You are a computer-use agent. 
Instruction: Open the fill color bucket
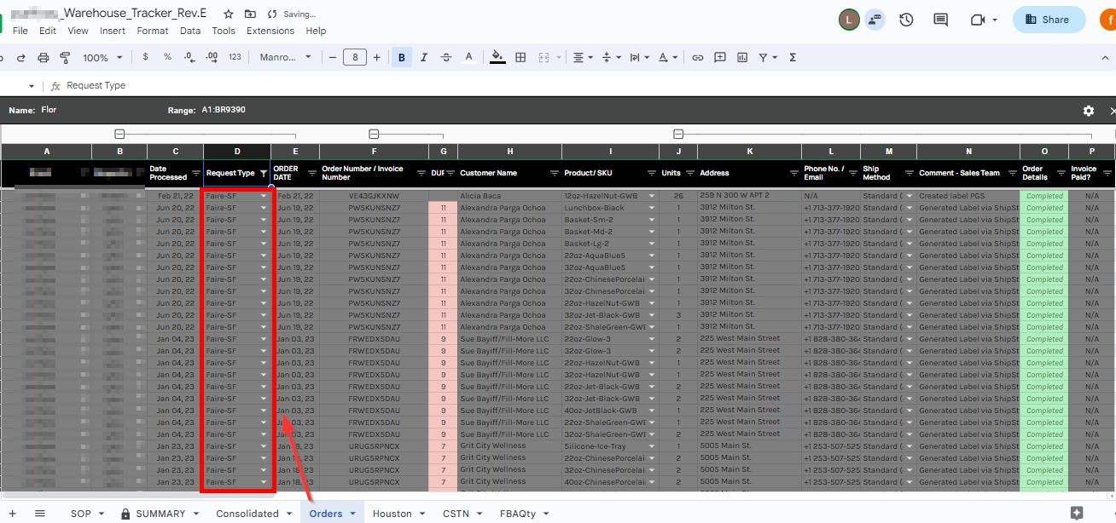(497, 57)
